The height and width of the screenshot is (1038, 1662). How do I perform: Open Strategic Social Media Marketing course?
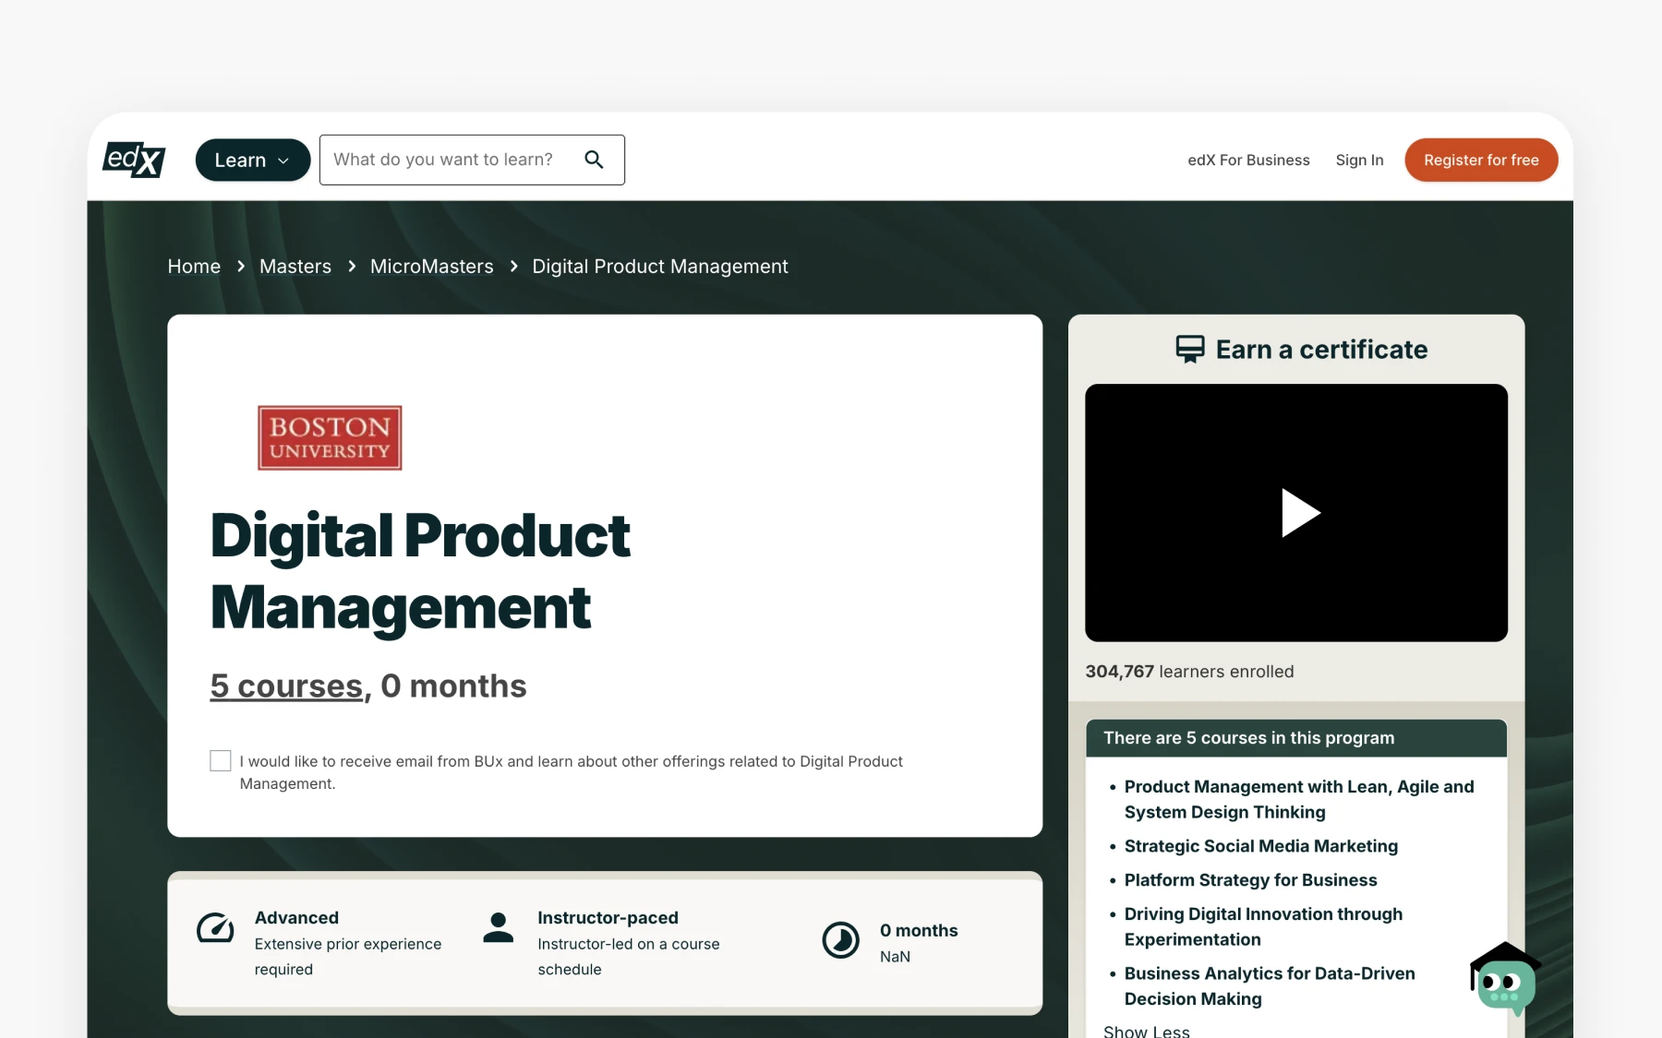click(x=1260, y=846)
